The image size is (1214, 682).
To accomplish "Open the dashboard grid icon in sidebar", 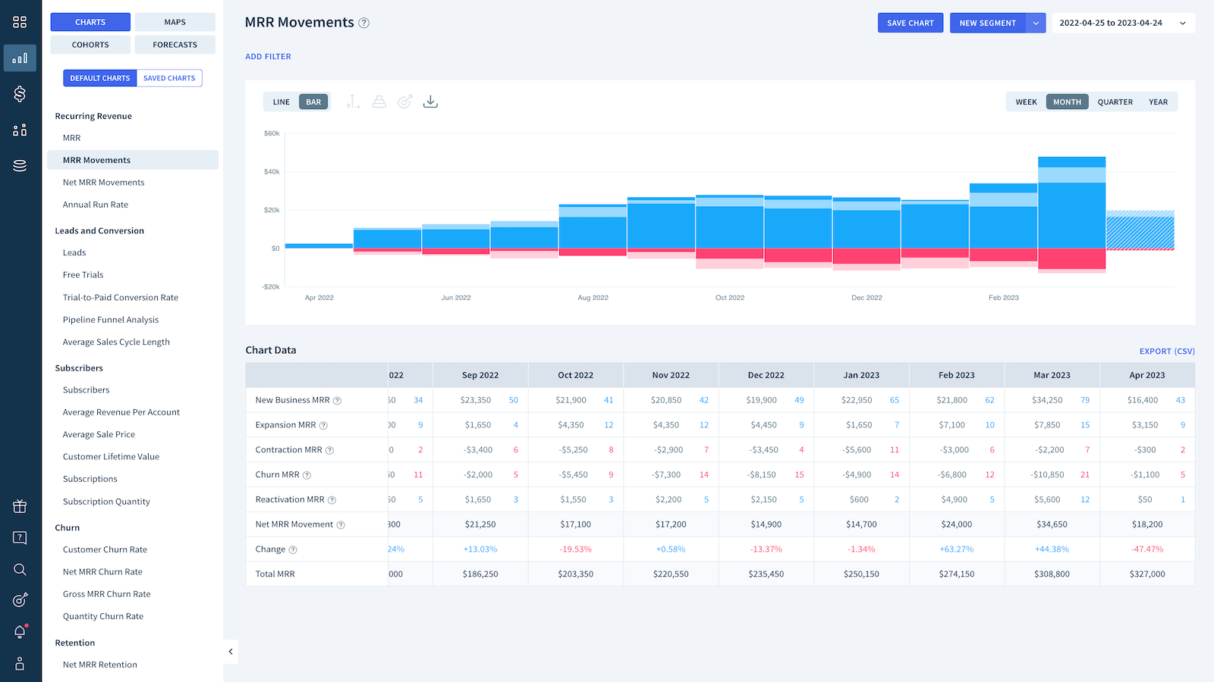I will (20, 22).
